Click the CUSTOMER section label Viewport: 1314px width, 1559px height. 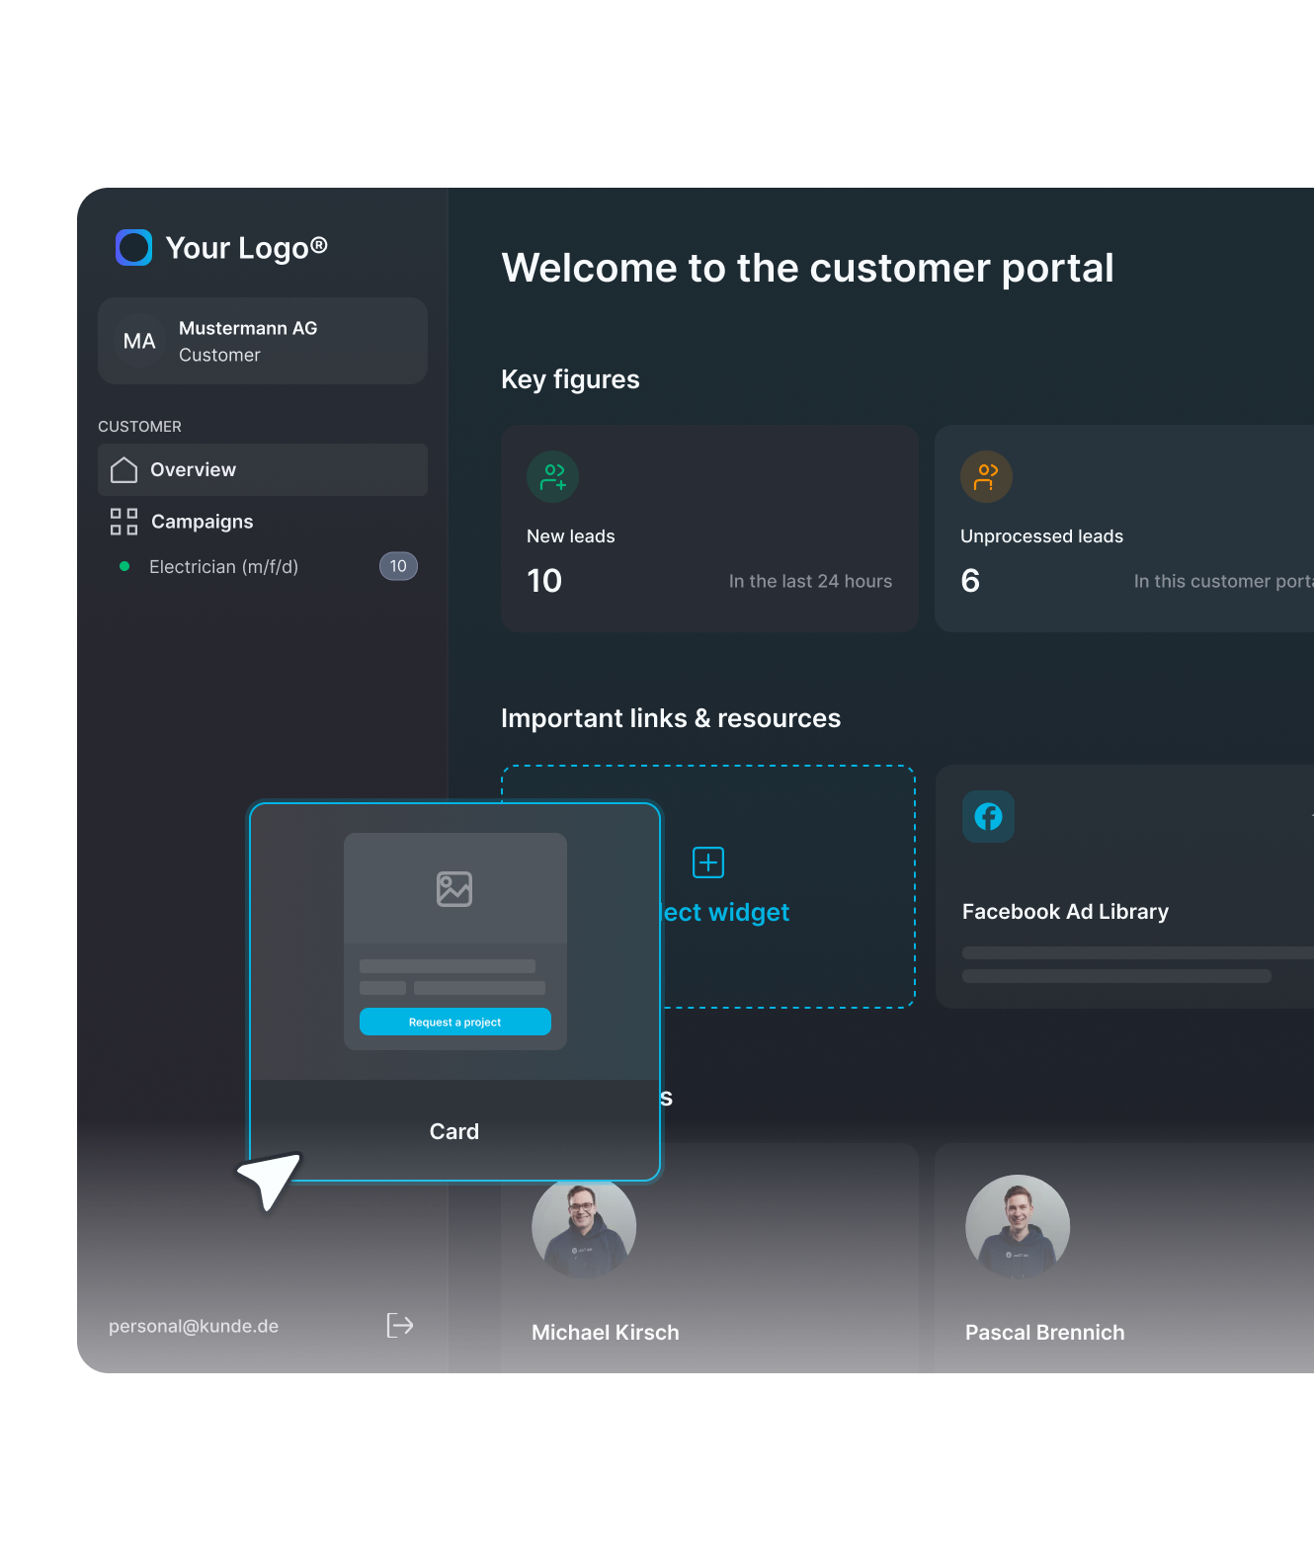coord(139,427)
